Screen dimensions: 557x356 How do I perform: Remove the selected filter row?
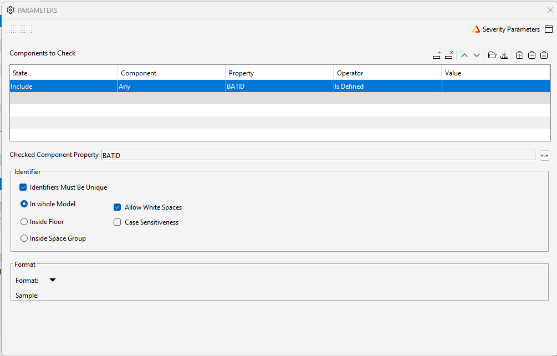pos(449,55)
